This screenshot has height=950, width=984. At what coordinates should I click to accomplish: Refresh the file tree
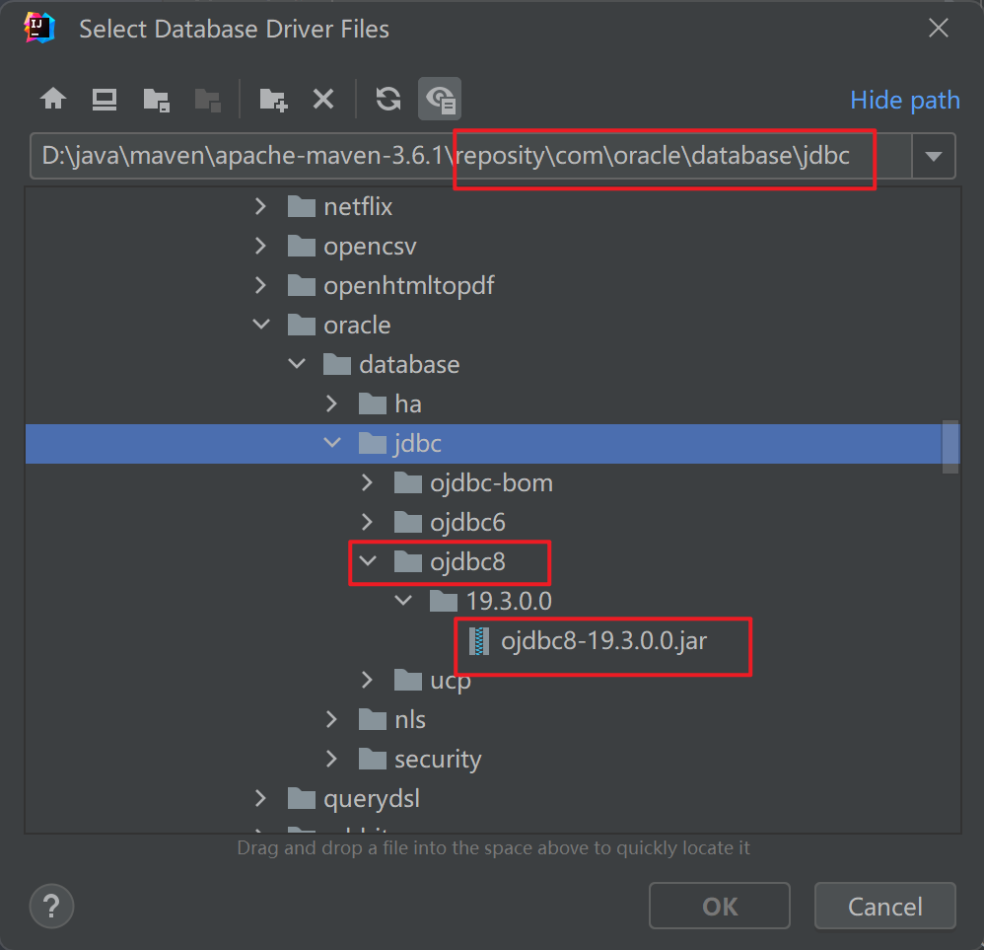[387, 99]
